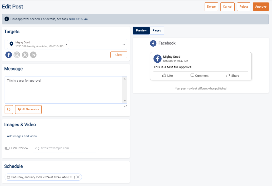Image resolution: width=272 pixels, height=186 pixels.
Task: Select the Preview tab
Action: 141,30
